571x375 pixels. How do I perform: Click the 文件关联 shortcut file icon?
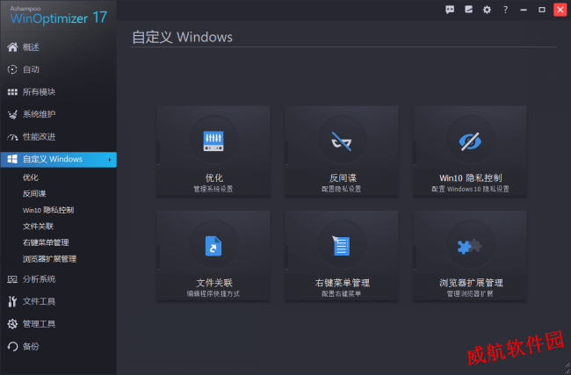(213, 246)
